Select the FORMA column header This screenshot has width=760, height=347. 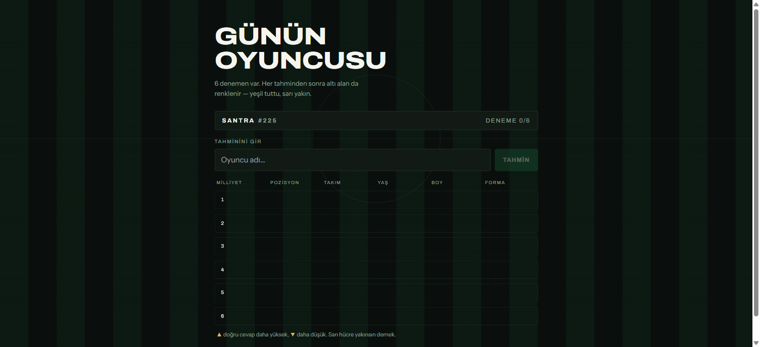[x=495, y=183]
